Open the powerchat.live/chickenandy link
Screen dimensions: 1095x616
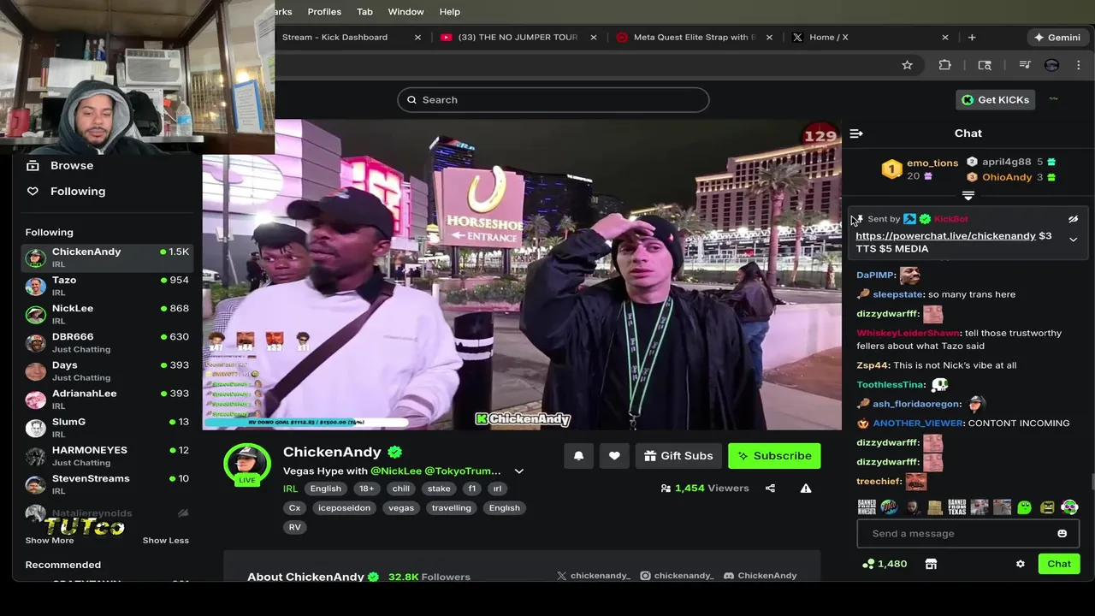click(x=945, y=236)
